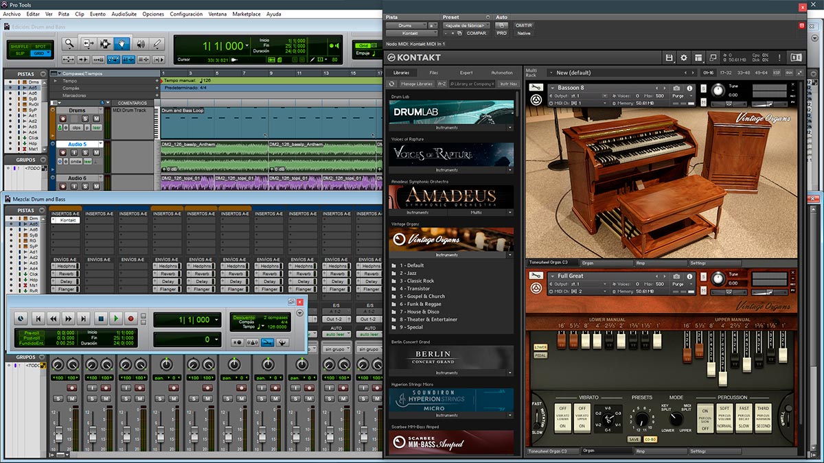Open Vintage Organs Instruments dropdown
The image size is (824, 463).
pos(510,254)
